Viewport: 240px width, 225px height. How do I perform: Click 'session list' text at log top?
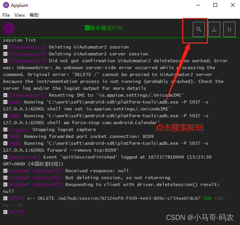pos(19,40)
